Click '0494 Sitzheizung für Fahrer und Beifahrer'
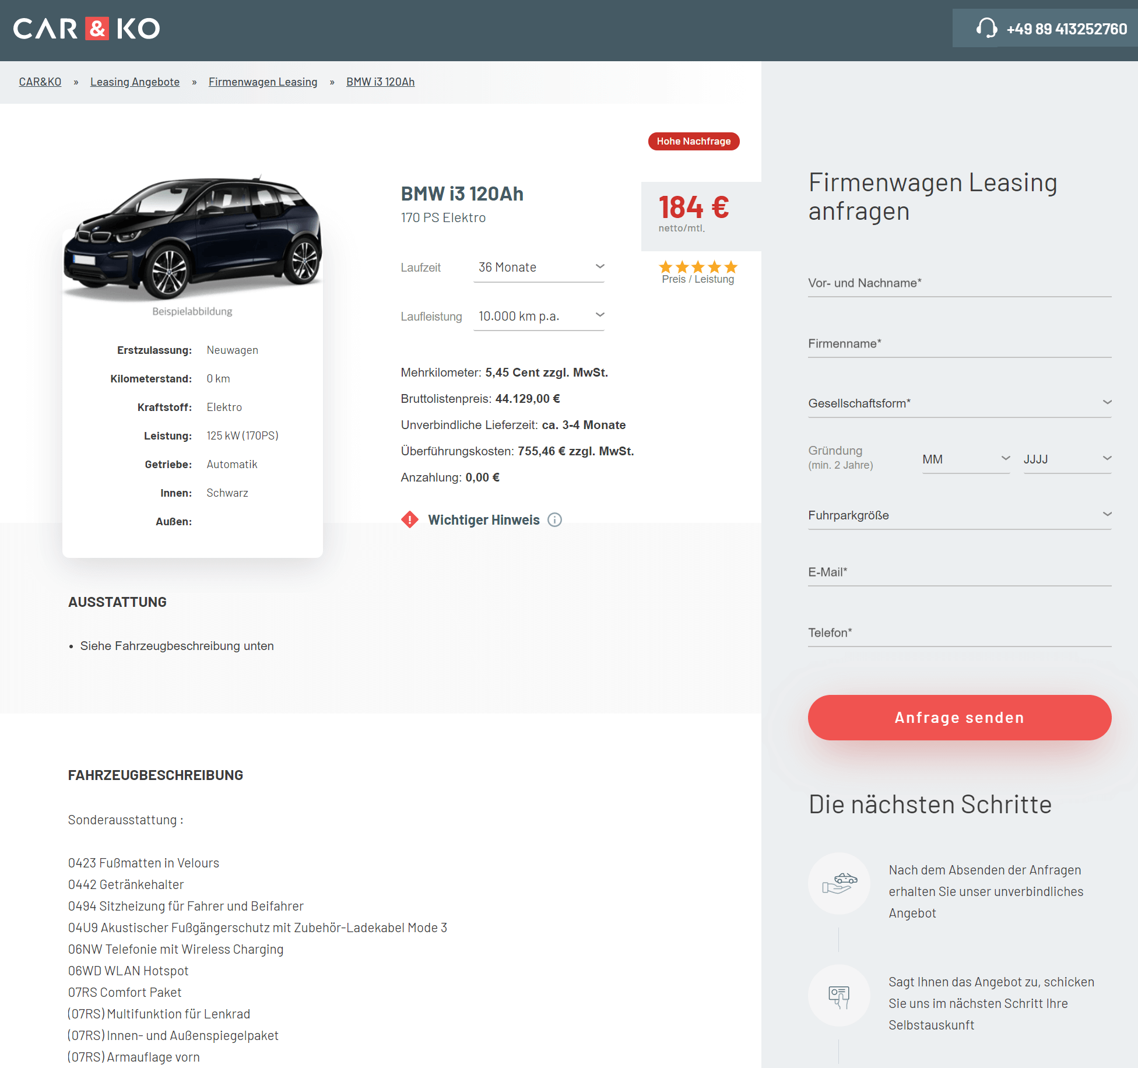Screen dimensions: 1138x1068 pos(186,906)
